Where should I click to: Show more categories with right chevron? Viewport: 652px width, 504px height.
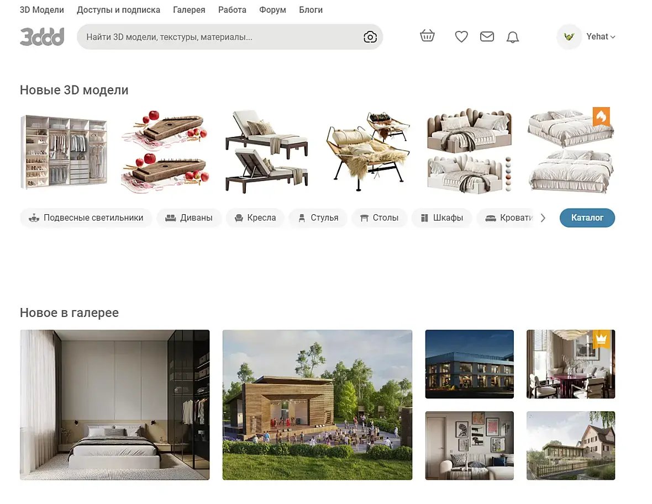[x=543, y=217]
